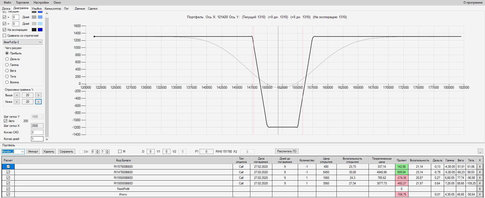Click the P1 value input field

pos(206,152)
